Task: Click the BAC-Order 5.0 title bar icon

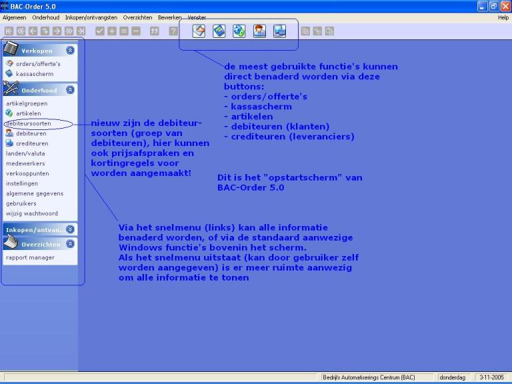Action: pos(4,6)
